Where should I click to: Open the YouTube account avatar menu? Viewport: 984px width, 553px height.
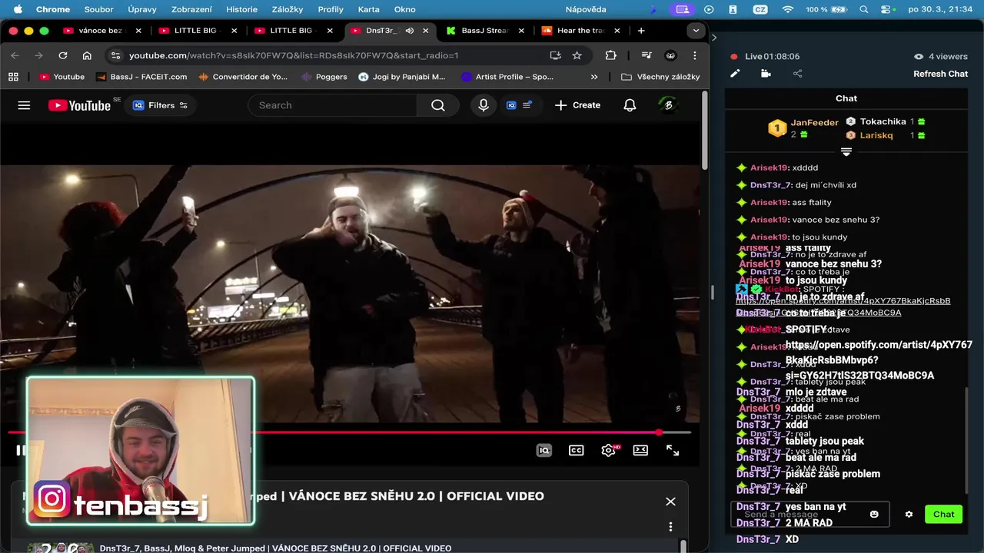coord(668,105)
